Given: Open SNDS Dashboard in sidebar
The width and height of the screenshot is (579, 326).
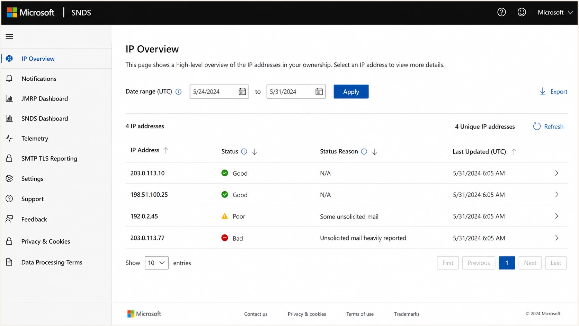Looking at the screenshot, I should (56, 118).
